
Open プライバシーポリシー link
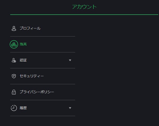[x=37, y=92]
